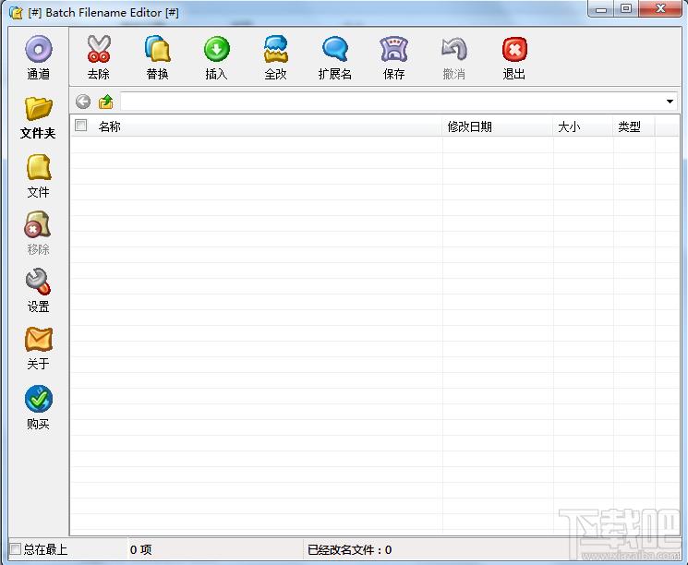Minimize the Batch Filename Editor window
Image resolution: width=688 pixels, height=565 pixels.
[x=600, y=9]
